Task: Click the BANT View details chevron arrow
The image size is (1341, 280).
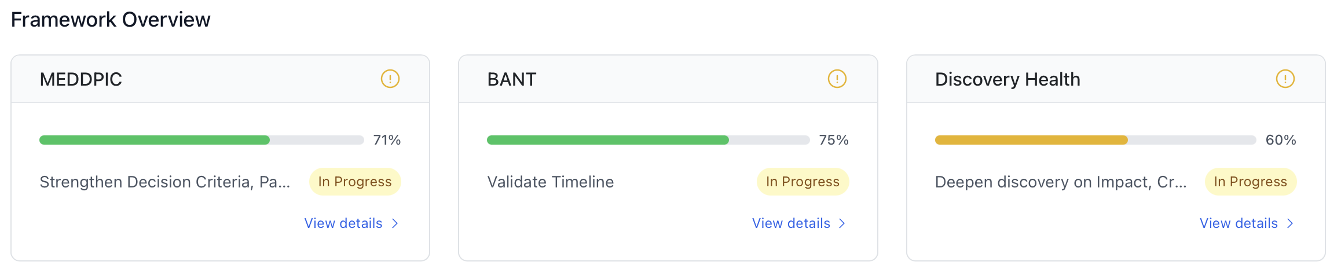Action: tap(842, 223)
